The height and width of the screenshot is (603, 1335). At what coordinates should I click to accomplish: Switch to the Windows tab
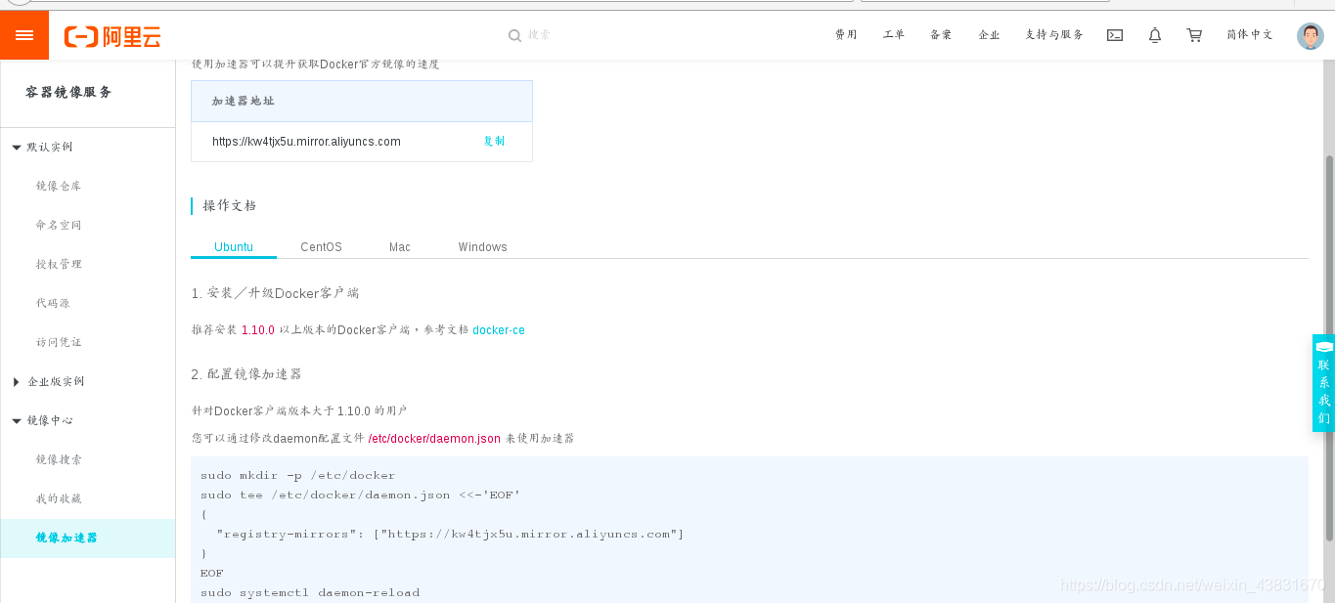click(x=483, y=247)
